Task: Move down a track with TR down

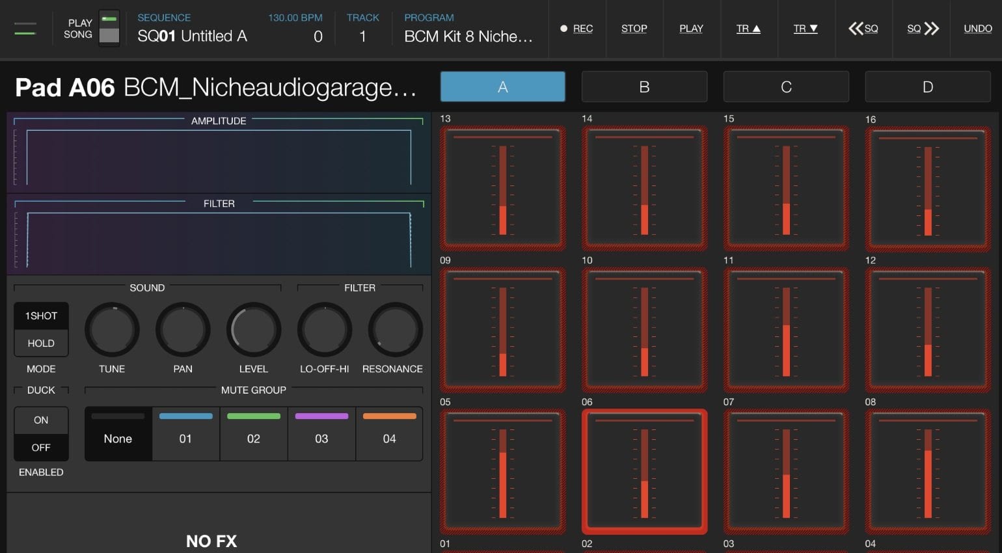Action: [806, 29]
